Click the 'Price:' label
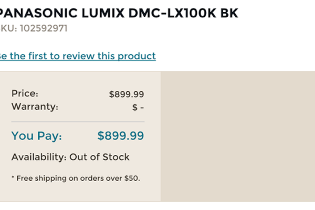This screenshot has width=315, height=210. coord(25,93)
